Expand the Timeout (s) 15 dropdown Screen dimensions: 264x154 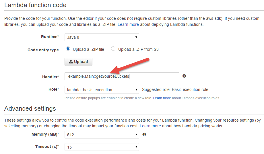point(102,147)
